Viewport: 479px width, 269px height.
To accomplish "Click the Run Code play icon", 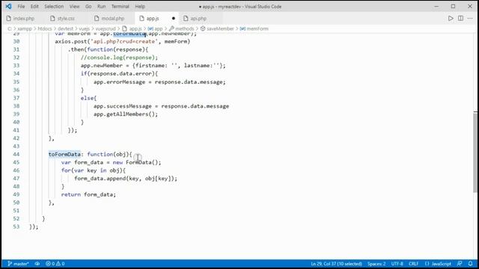I will click(451, 18).
